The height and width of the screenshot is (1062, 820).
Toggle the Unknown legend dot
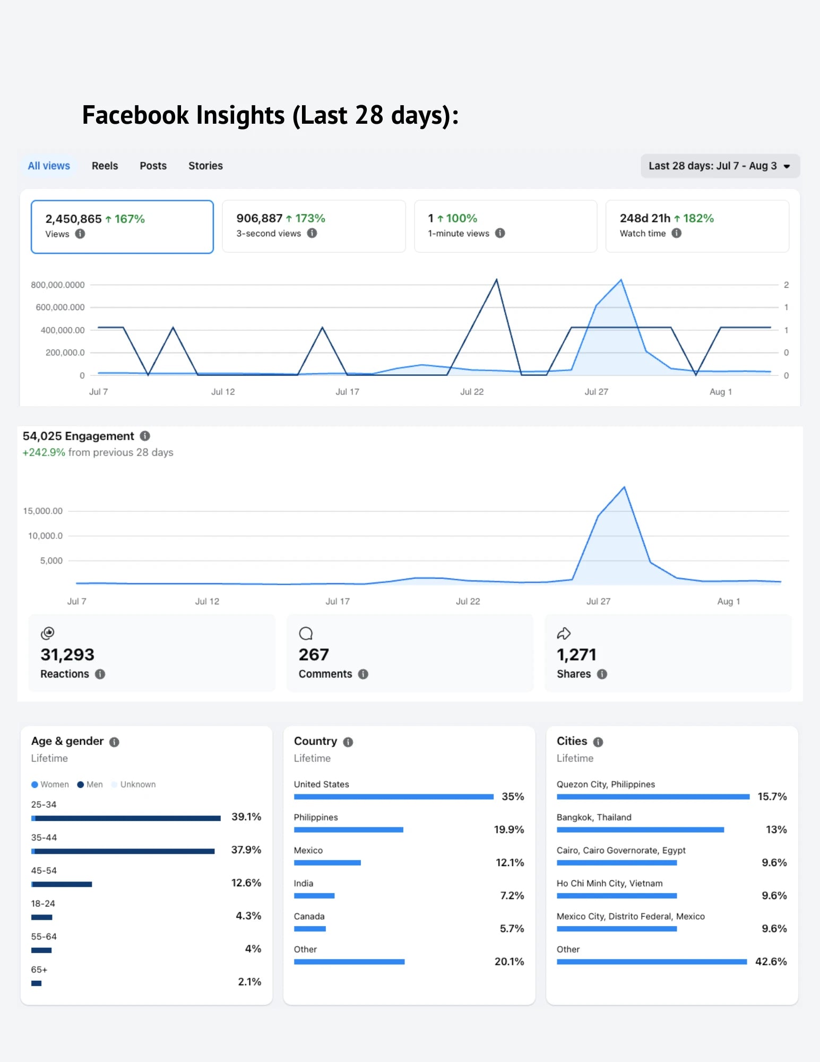(x=114, y=784)
